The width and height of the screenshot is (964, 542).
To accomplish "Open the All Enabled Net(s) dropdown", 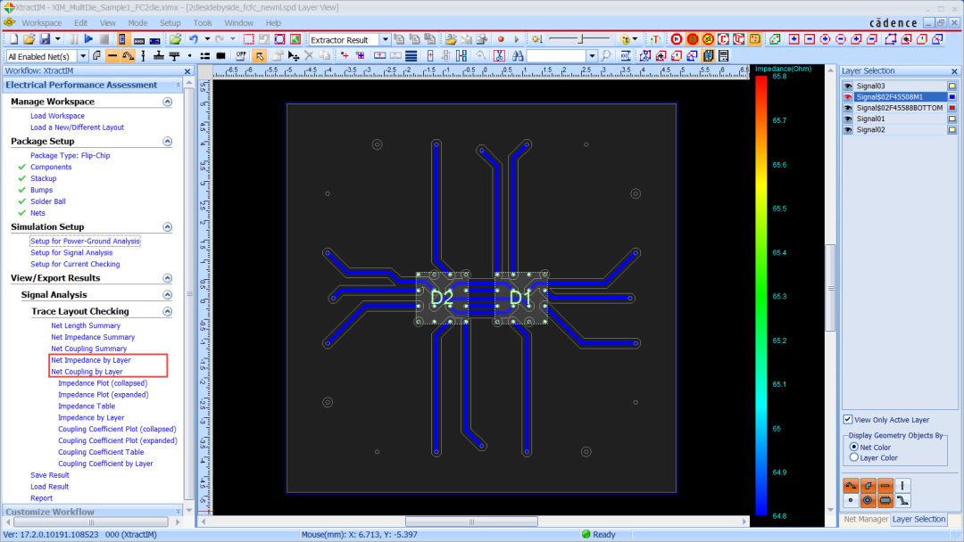I will pos(83,56).
